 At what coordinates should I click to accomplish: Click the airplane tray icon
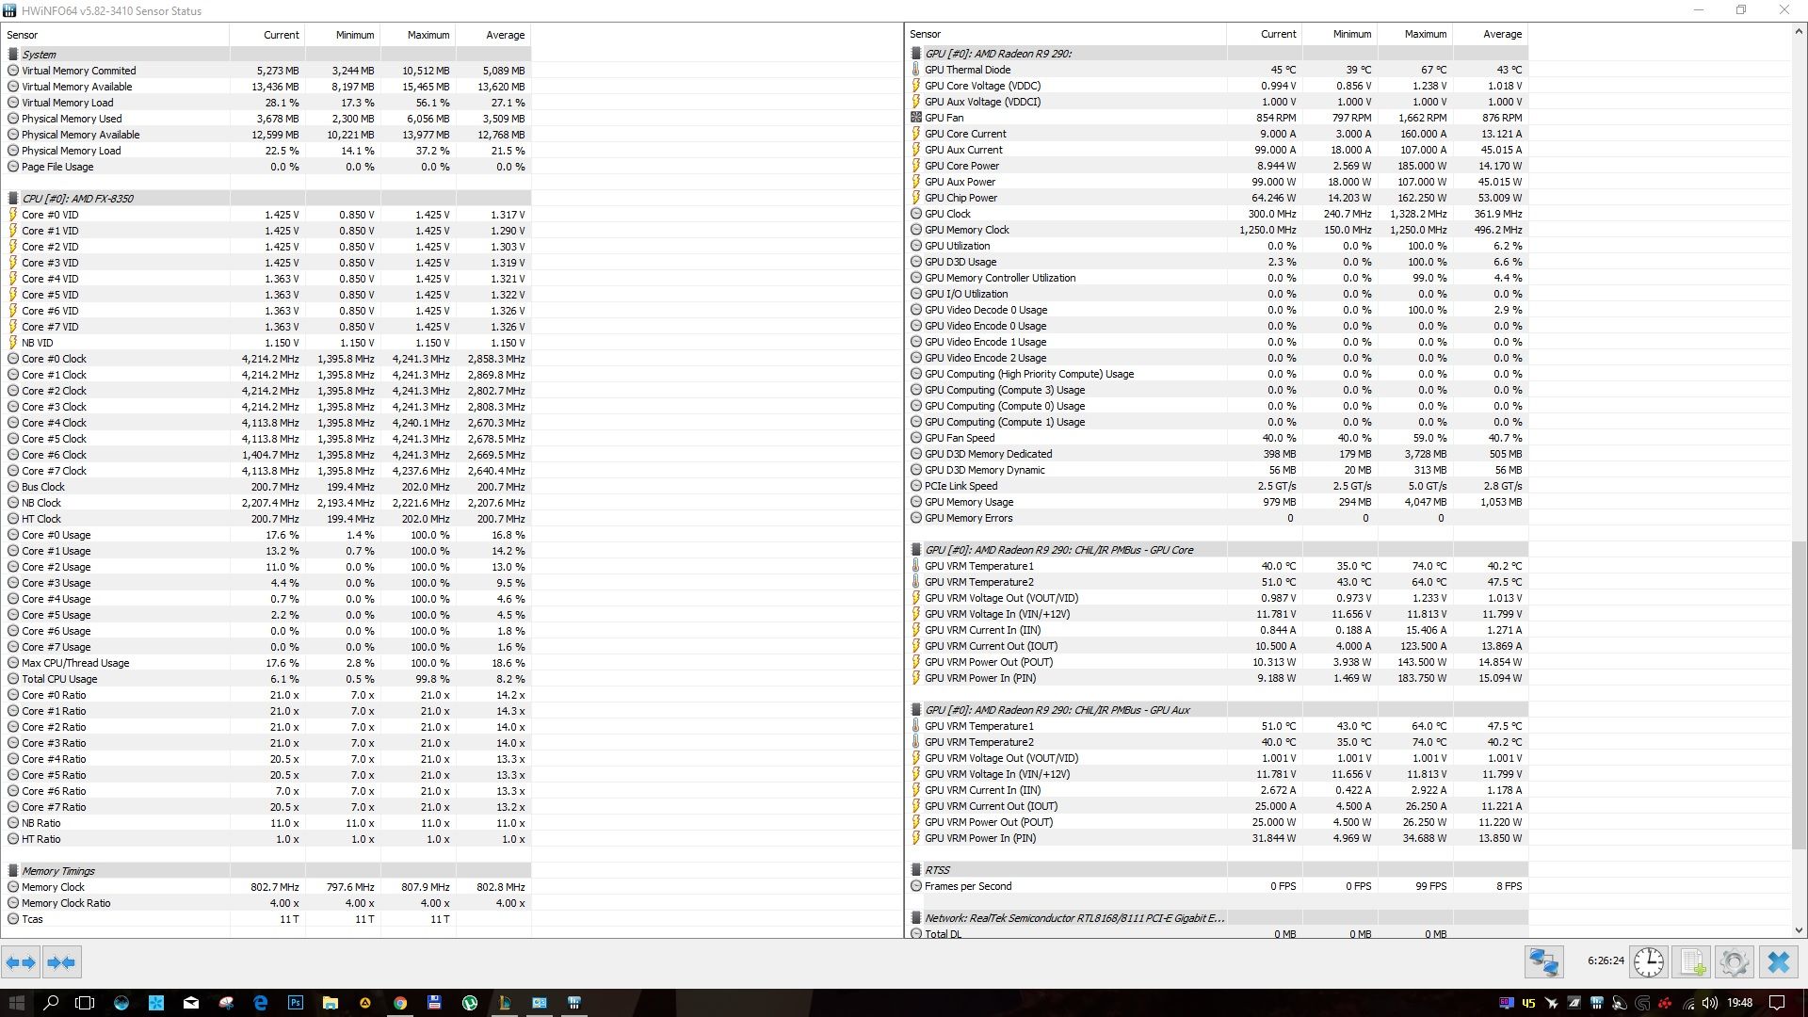1551,1003
